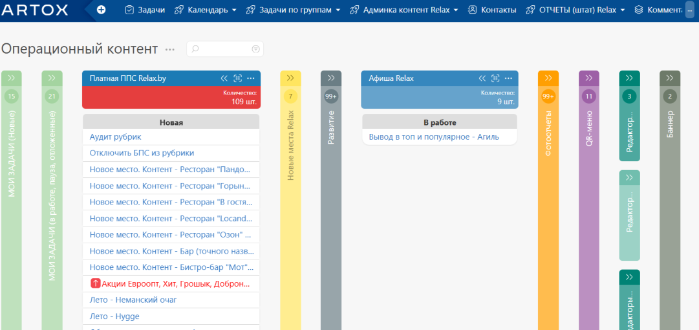Open task Аудит рубрик
This screenshot has height=330, width=699.
(x=116, y=137)
